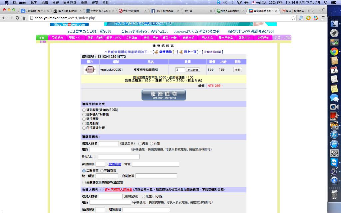Image resolution: width=341 pixels, height=213 pixels.
Task: Open Finder from the Dock
Action: coord(334,23)
